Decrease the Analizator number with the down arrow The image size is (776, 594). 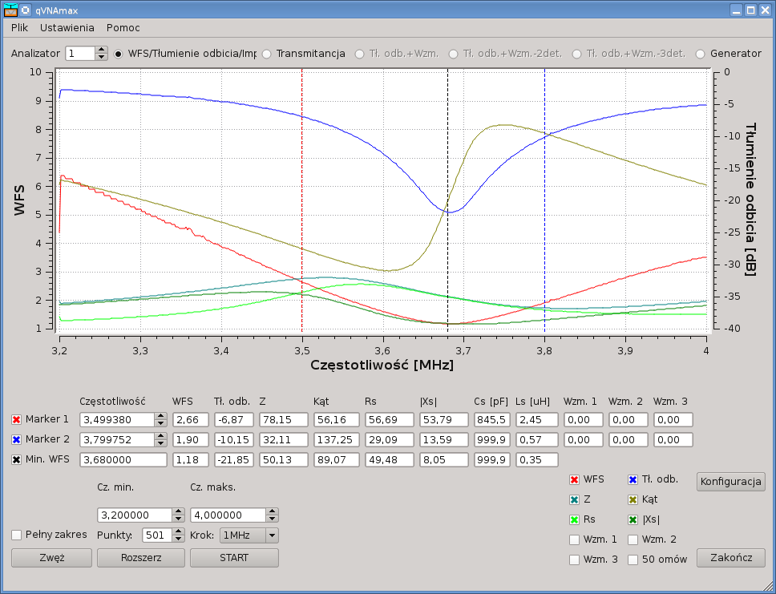101,57
